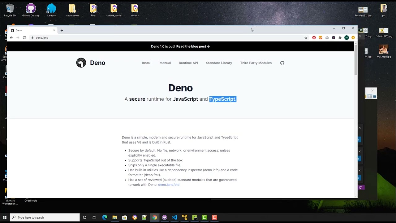Screen dimensions: 396x223
Task: Open Cortana circle on the taskbar
Action: 84,217
